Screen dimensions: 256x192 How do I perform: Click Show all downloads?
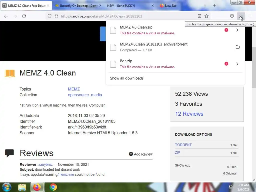(x=127, y=78)
